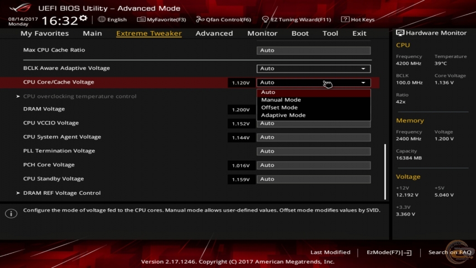Click CPU VCCIO Voltage Auto field
Viewport: 476px width, 268px height.
(x=314, y=124)
